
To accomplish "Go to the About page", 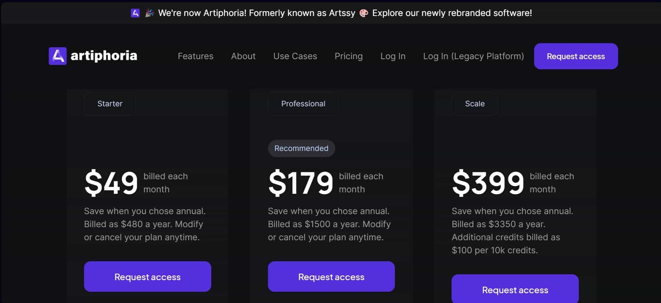I will pyautogui.click(x=243, y=56).
